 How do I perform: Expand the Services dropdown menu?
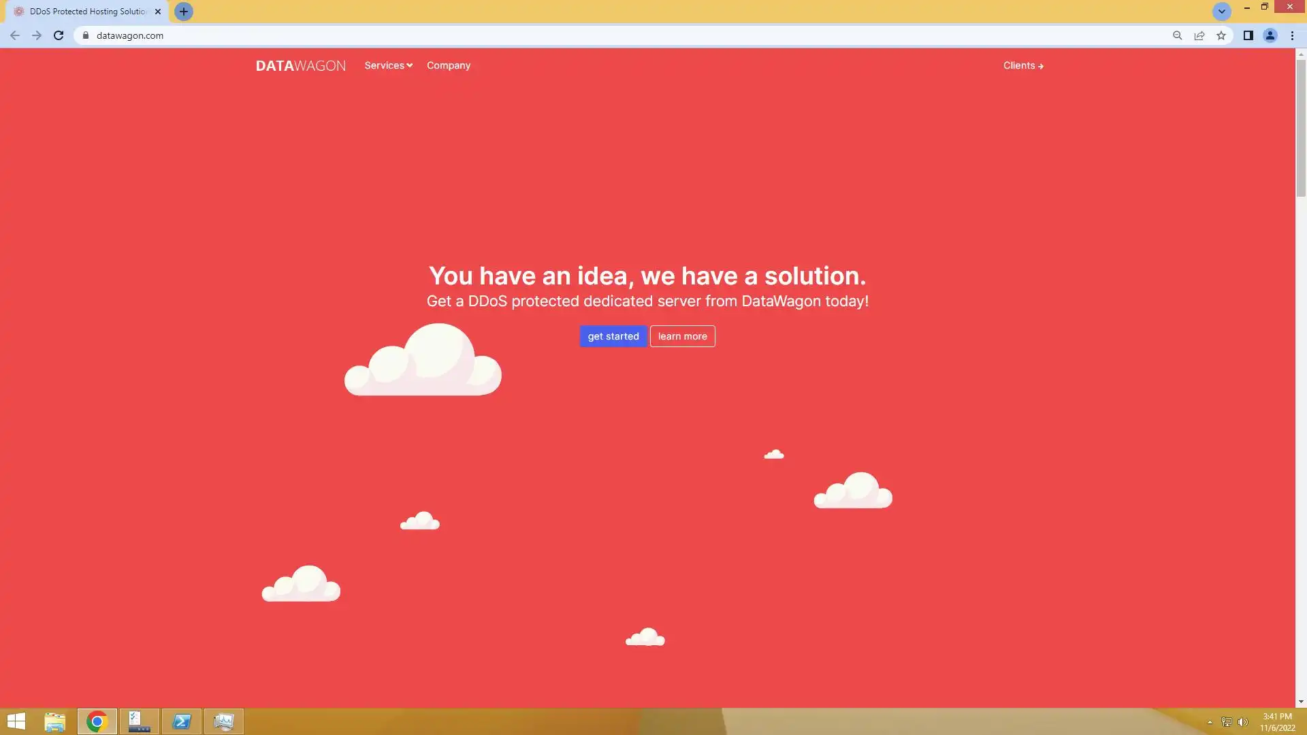pyautogui.click(x=388, y=65)
